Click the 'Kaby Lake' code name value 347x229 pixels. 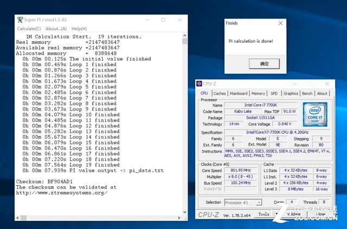pyautogui.click(x=243, y=112)
